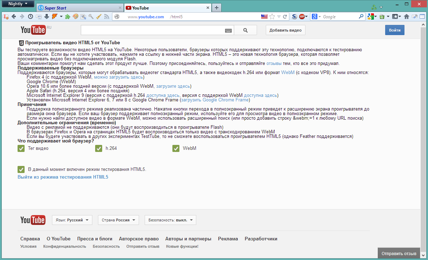Expand dropdown arrow beside lightning bolt icon
This screenshot has width=428, height=260.
[61, 16]
